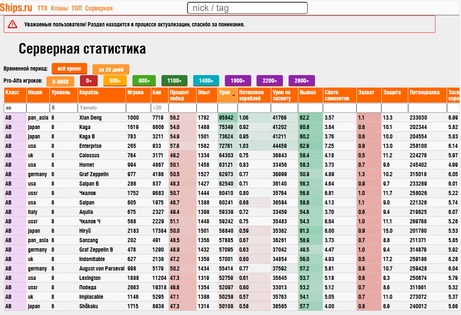Go to the ТОП section
This screenshot has height=315, width=461.
77,8
